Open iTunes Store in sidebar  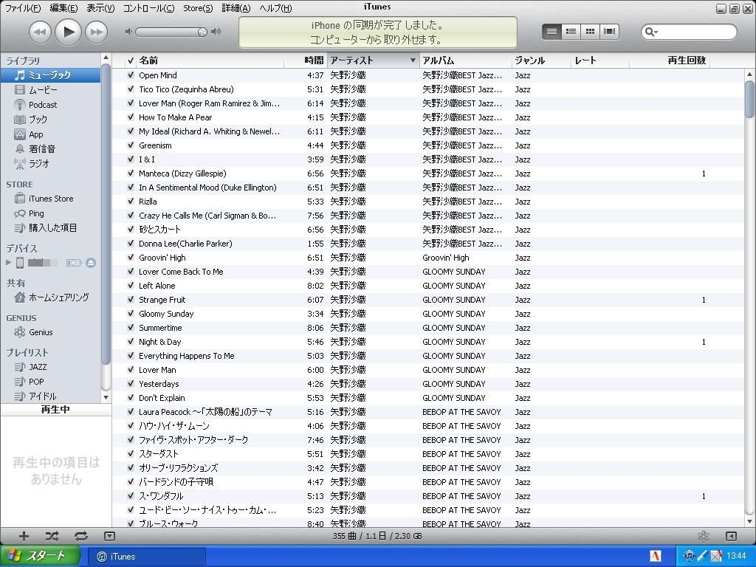pyautogui.click(x=50, y=199)
